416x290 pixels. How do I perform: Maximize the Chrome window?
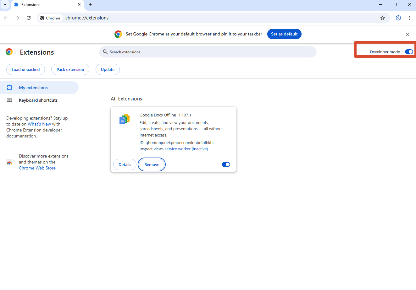point(395,4)
